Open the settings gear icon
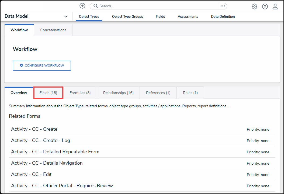 tap(254, 6)
